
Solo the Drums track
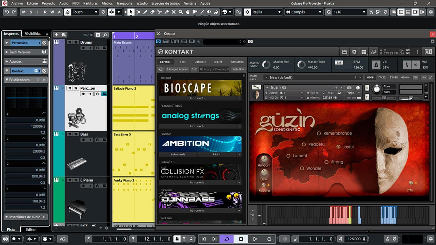point(75,42)
